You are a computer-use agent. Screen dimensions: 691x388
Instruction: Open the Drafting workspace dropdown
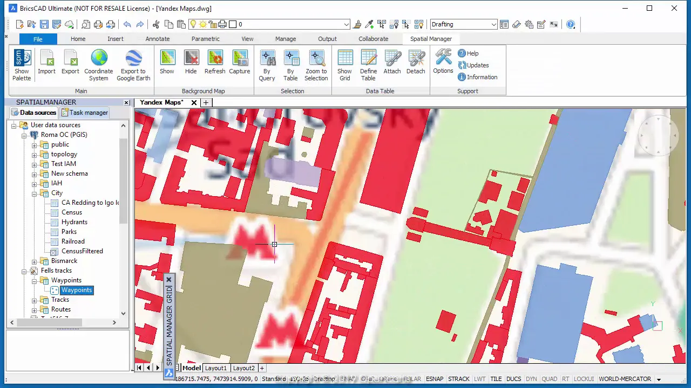(x=493, y=24)
